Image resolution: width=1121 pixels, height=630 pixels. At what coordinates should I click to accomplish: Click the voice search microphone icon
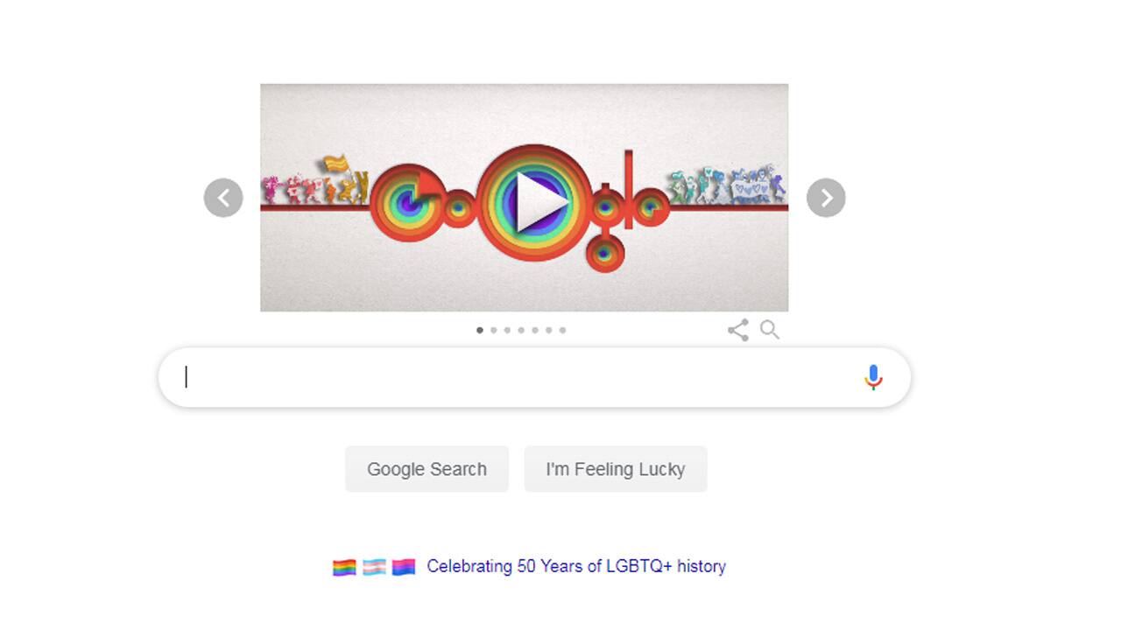873,377
